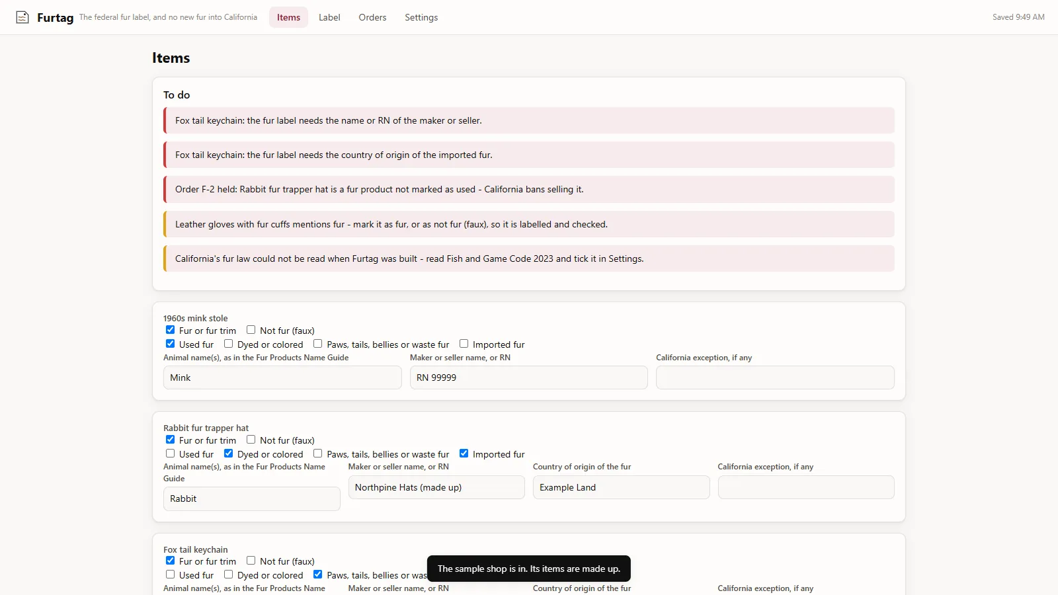Click the Northpine Hats (made up) field

[x=436, y=487]
